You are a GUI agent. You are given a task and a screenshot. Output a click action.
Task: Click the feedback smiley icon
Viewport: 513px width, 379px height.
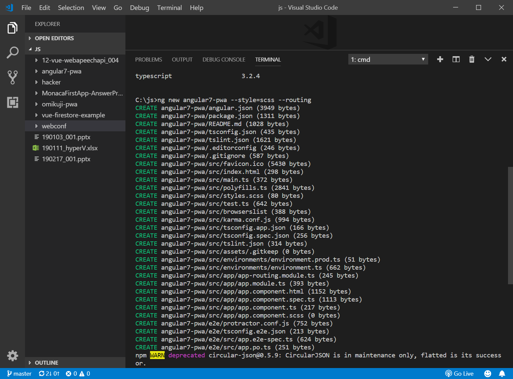click(x=487, y=374)
